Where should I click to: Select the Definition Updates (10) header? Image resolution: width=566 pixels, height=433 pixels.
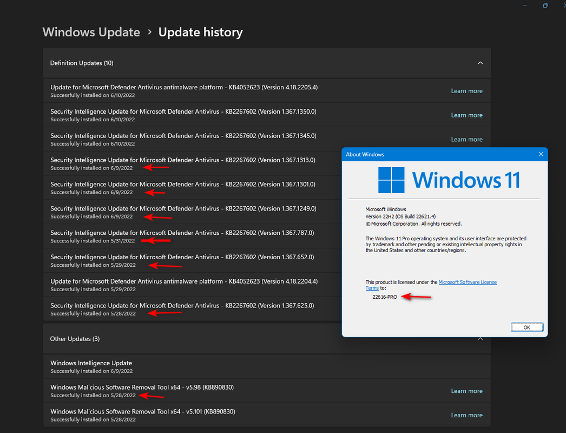267,63
